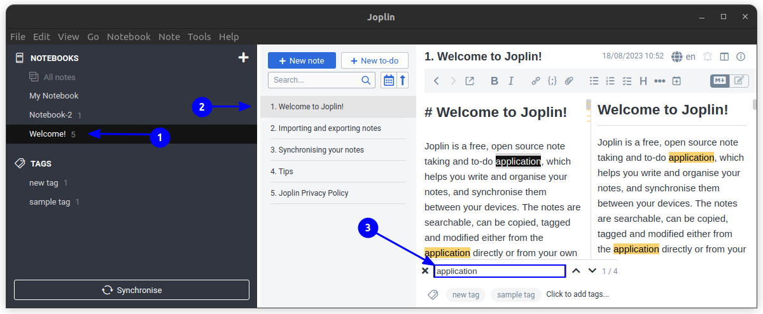Click the tag icon beside note tags
This screenshot has height=314, width=763.
pos(433,294)
